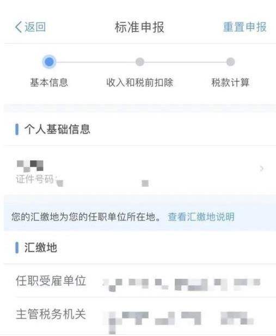Open the 税款计算 step label
Viewport: 276px width, 336px height.
[230, 82]
